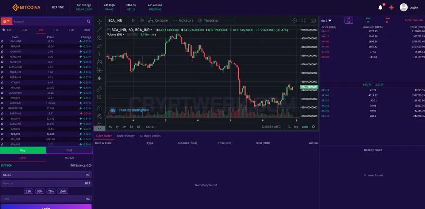
Task: Click the green Buy button
Action: tap(23, 150)
